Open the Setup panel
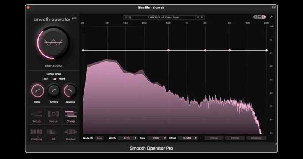Image resolution: width=303 pixels, height=159 pixels. [36, 117]
